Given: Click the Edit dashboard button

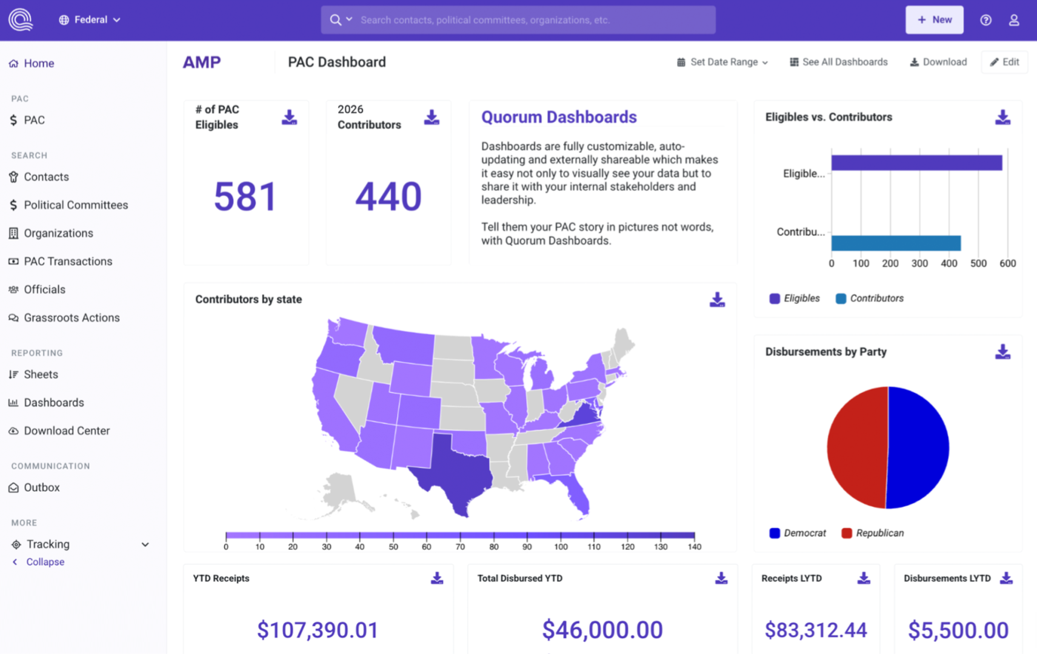Looking at the screenshot, I should tap(1004, 62).
